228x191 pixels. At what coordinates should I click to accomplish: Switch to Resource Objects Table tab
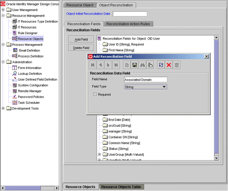(121, 187)
